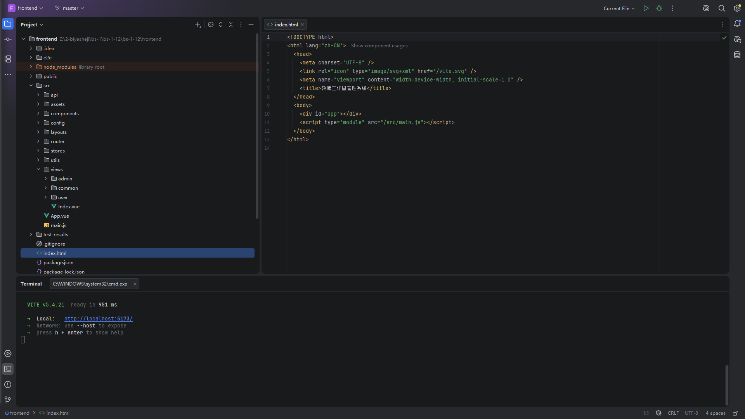Open the AI assistant swirl icon
745x419 pixels.
pos(706,8)
